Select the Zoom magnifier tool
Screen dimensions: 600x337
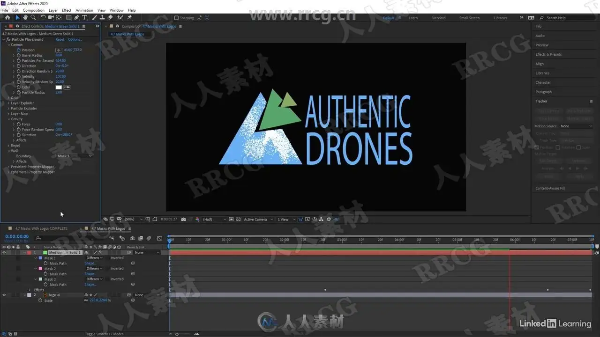(x=33, y=18)
